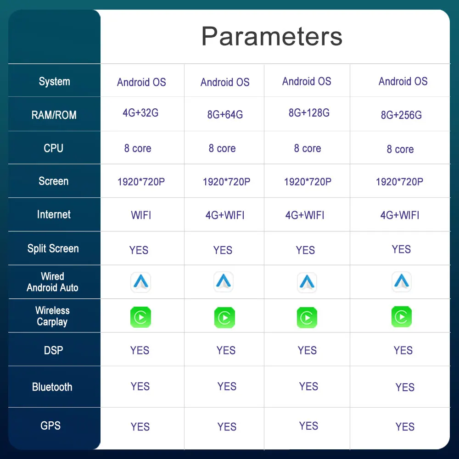Click the Carplay icon for the 8G+256G model
Image resolution: width=459 pixels, height=459 pixels.
pyautogui.click(x=402, y=317)
